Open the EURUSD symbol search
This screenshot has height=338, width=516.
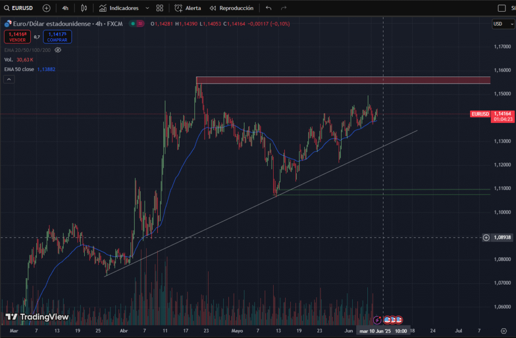click(x=21, y=8)
